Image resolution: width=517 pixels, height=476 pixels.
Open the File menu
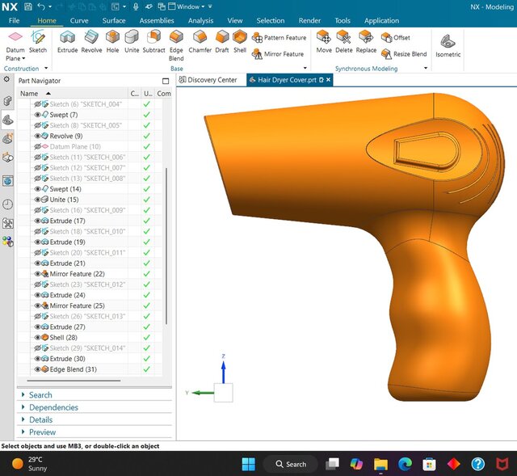[14, 20]
